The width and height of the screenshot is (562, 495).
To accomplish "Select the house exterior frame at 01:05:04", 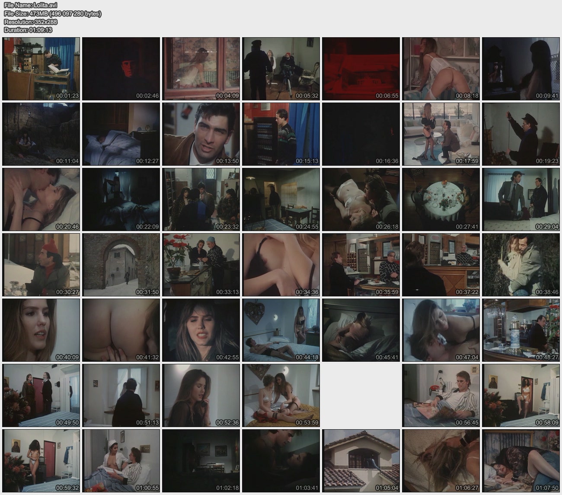I will [361, 461].
